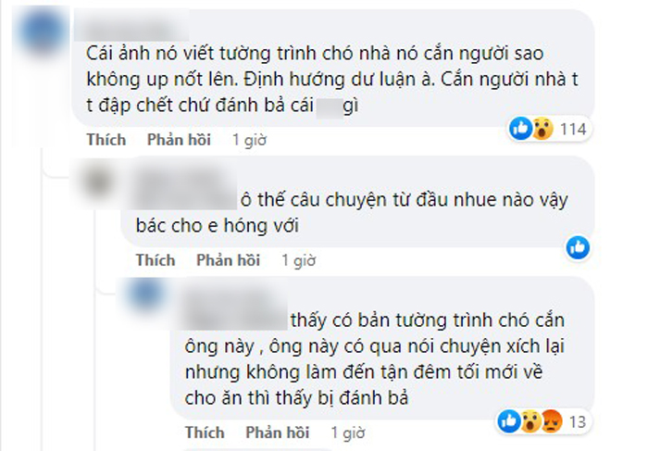Image resolution: width=648 pixels, height=451 pixels.
Task: Click Thích under the top comment
Action: coord(106,140)
